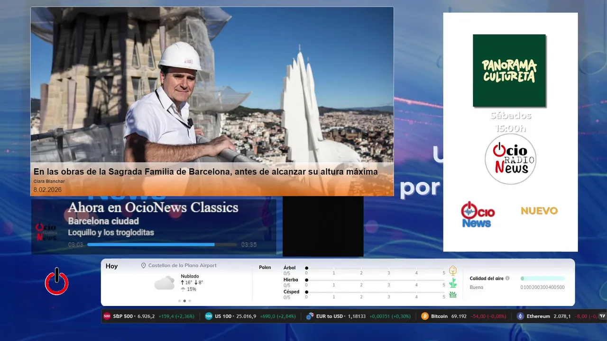Click the Césped pollen level slider
The width and height of the screenshot is (607, 341).
(375, 292)
